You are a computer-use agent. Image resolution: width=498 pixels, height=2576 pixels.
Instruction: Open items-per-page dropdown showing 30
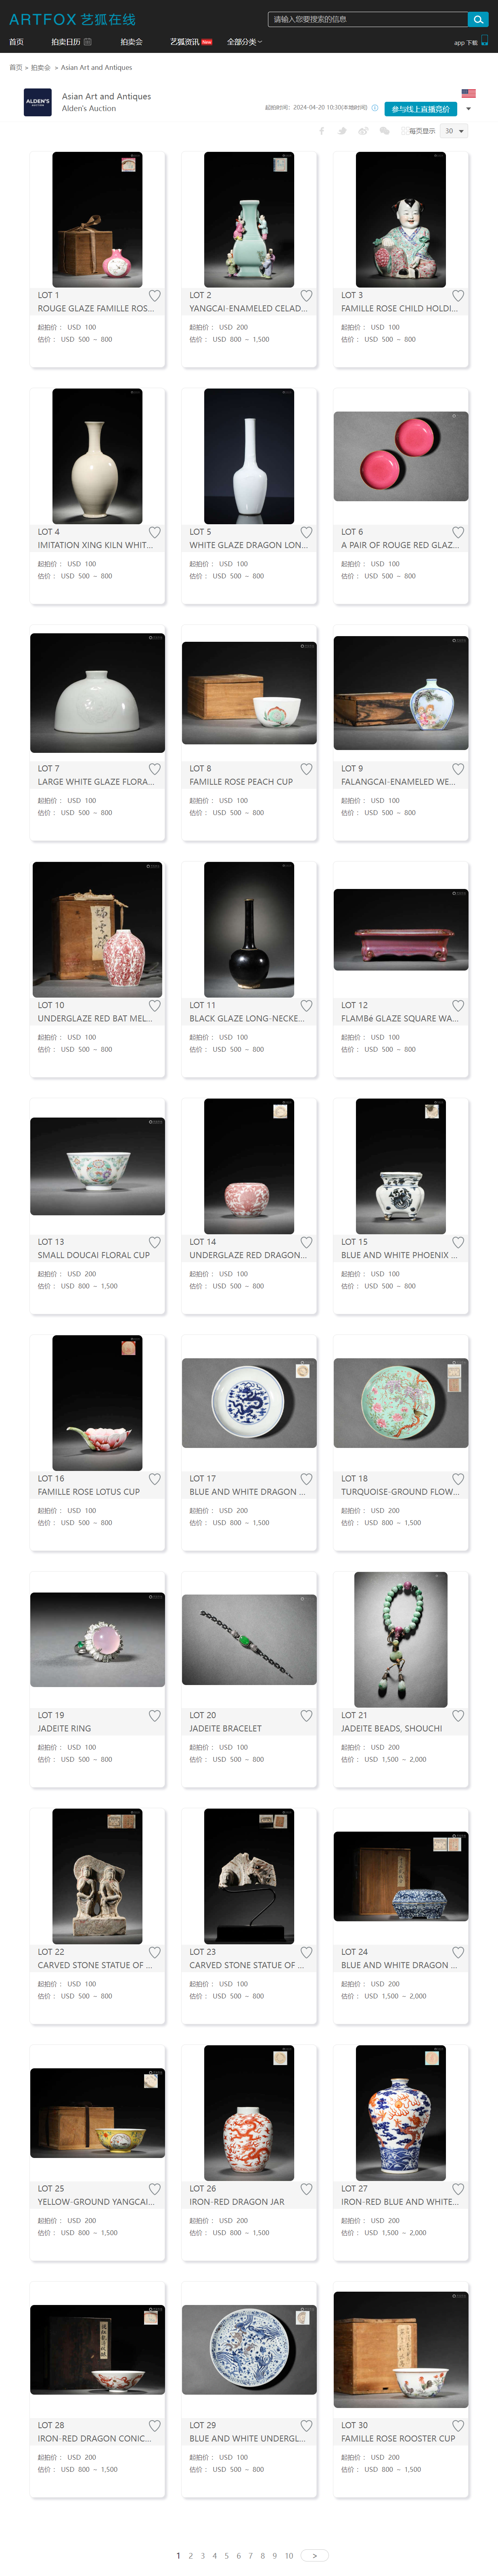(x=455, y=131)
